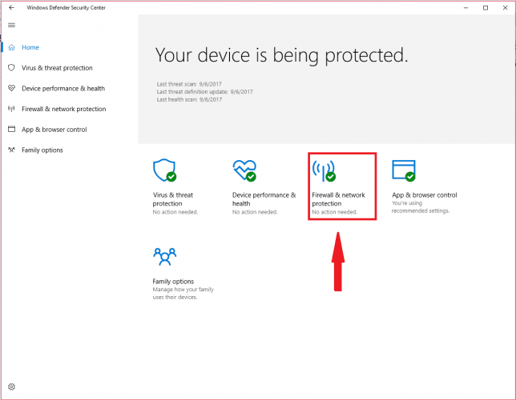516x400 pixels.
Task: Click Firewall & network protection sidebar antenna icon
Action: pyautogui.click(x=11, y=109)
